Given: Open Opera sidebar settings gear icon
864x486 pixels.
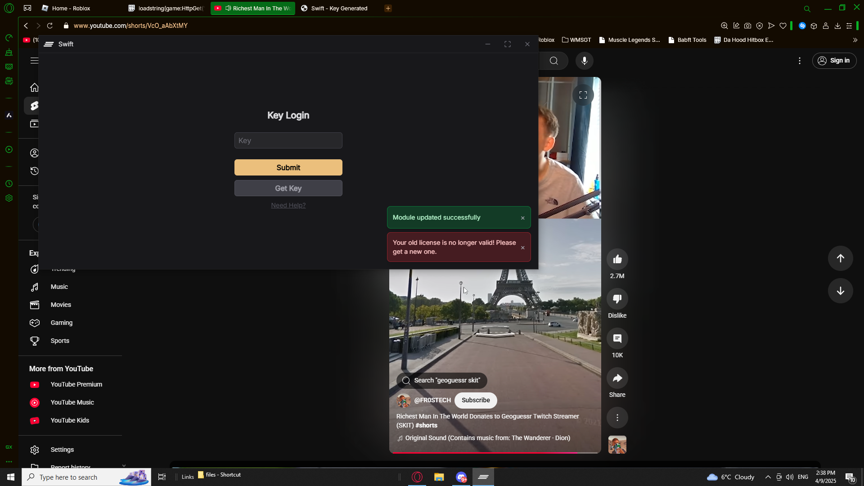Looking at the screenshot, I should (x=9, y=198).
